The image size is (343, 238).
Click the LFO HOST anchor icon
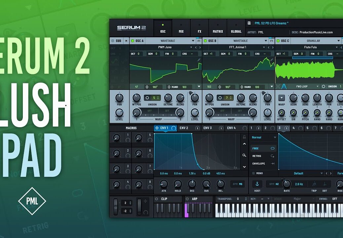[257, 184]
